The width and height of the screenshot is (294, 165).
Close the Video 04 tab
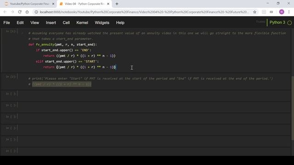tap(108, 4)
